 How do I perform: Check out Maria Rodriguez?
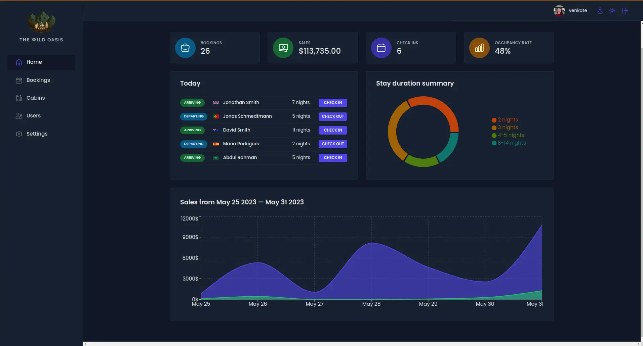[332, 144]
